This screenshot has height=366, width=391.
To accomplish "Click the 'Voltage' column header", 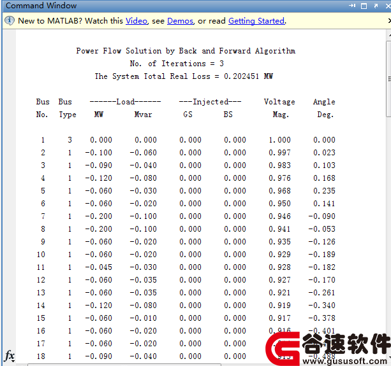I will pos(279,102).
